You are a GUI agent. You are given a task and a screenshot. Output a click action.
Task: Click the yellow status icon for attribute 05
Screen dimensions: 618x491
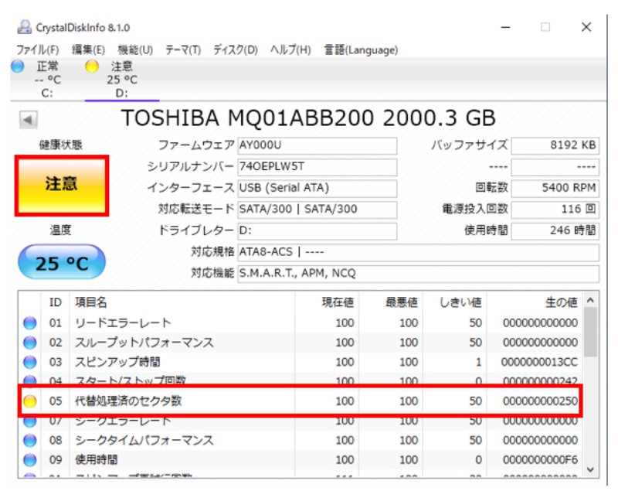[x=29, y=401]
